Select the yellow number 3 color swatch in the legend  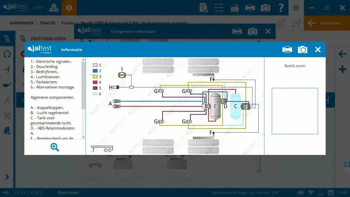tap(95, 77)
